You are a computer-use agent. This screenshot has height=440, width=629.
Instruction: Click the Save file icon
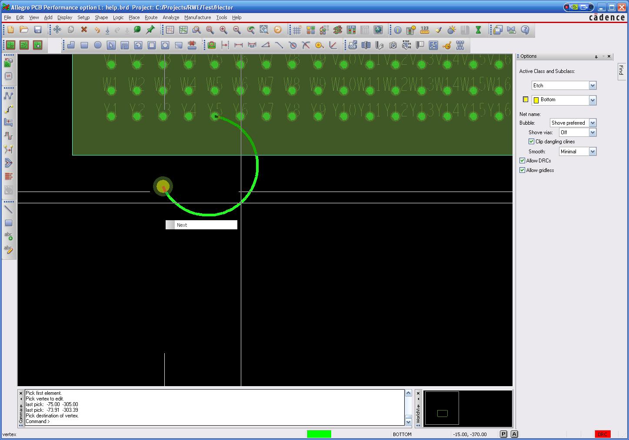[x=38, y=30]
